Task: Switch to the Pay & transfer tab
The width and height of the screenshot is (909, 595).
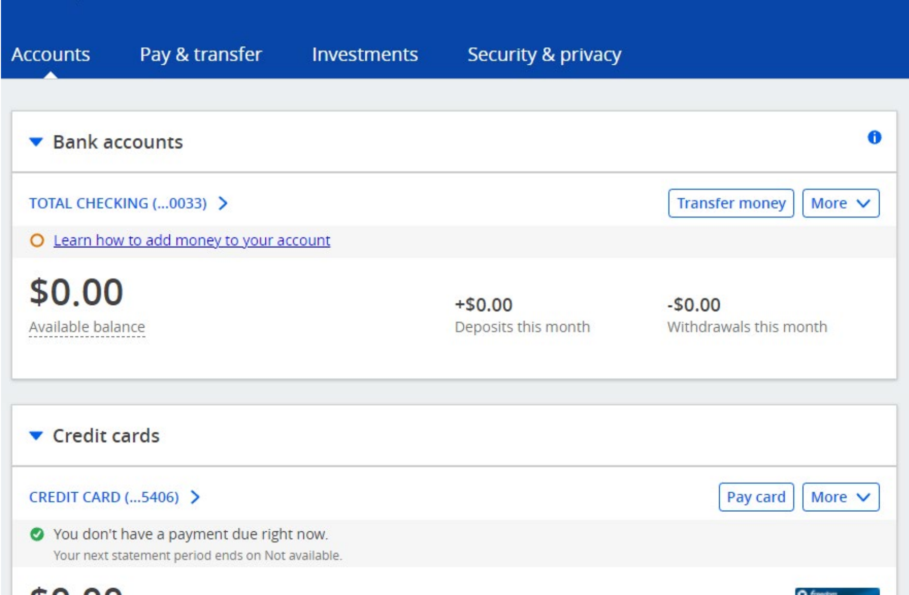Action: tap(201, 55)
